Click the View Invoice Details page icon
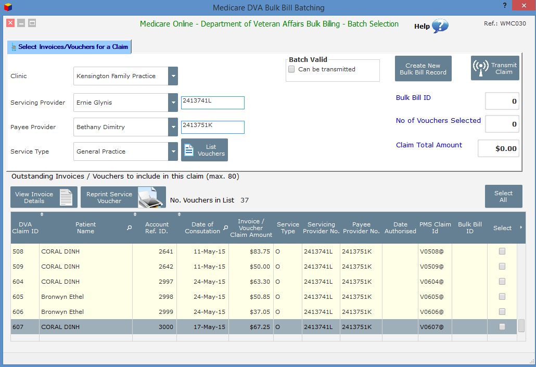The height and width of the screenshot is (367, 536). [x=66, y=197]
